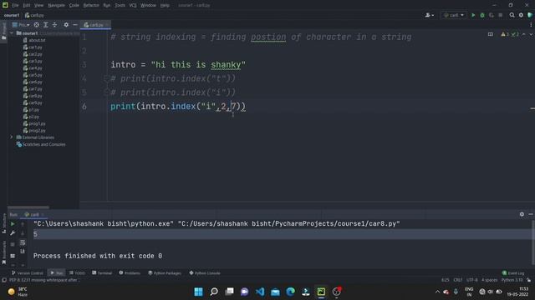Click the CRLF line separator widget
This screenshot has height=300, width=535.
(457, 280)
